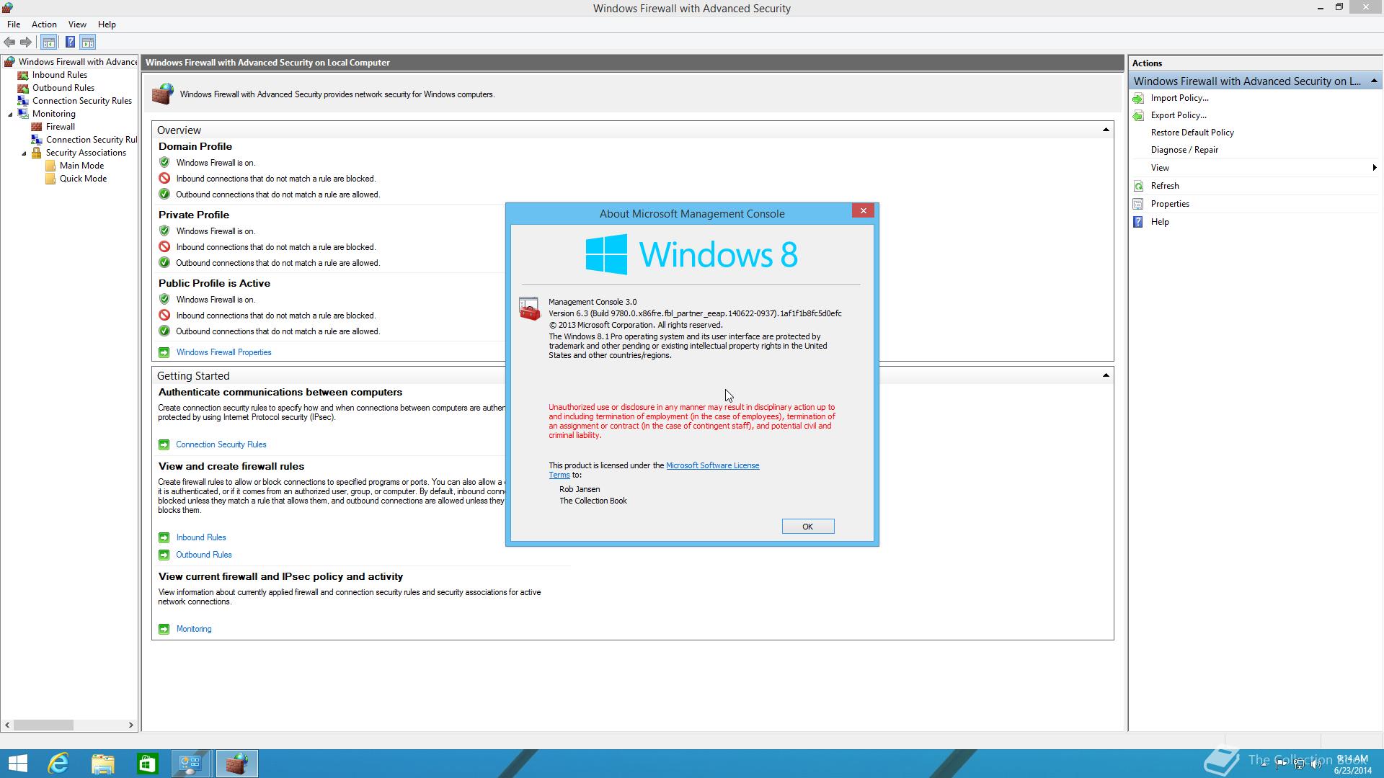Click OK in About dialog
This screenshot has height=778, width=1384.
pyautogui.click(x=808, y=527)
